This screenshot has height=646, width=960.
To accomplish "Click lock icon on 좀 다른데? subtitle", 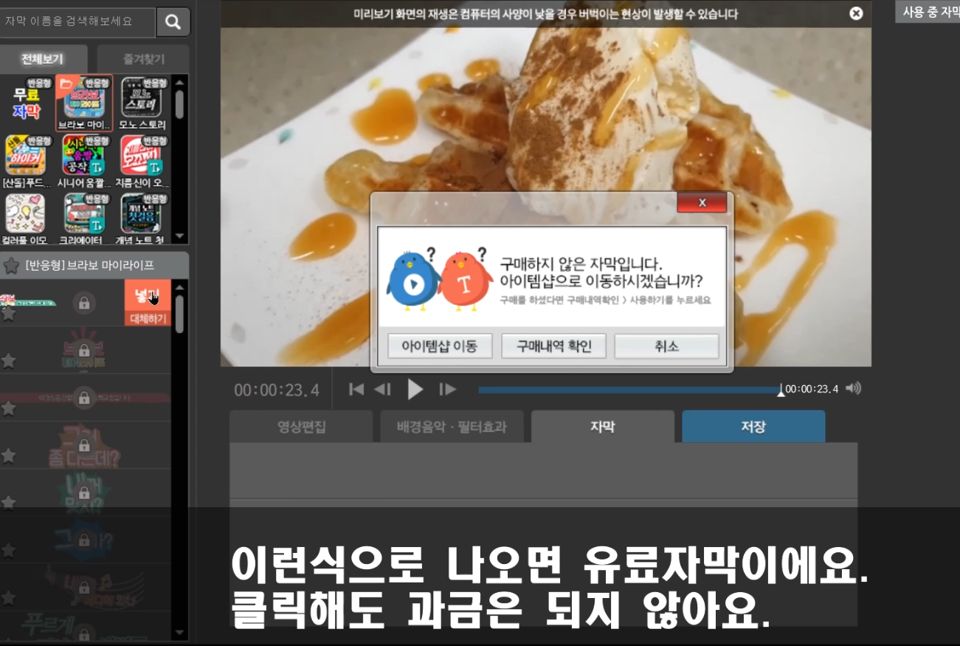I will 84,445.
